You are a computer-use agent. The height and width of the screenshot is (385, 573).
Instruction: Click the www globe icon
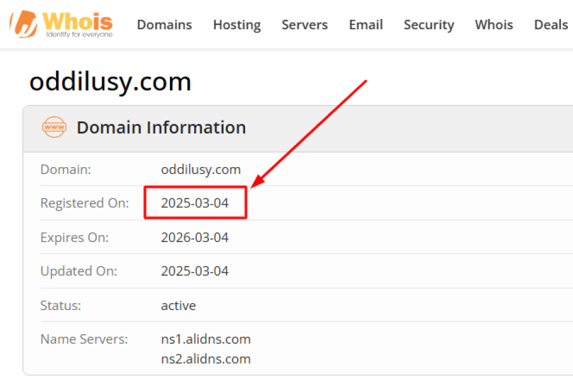(54, 127)
